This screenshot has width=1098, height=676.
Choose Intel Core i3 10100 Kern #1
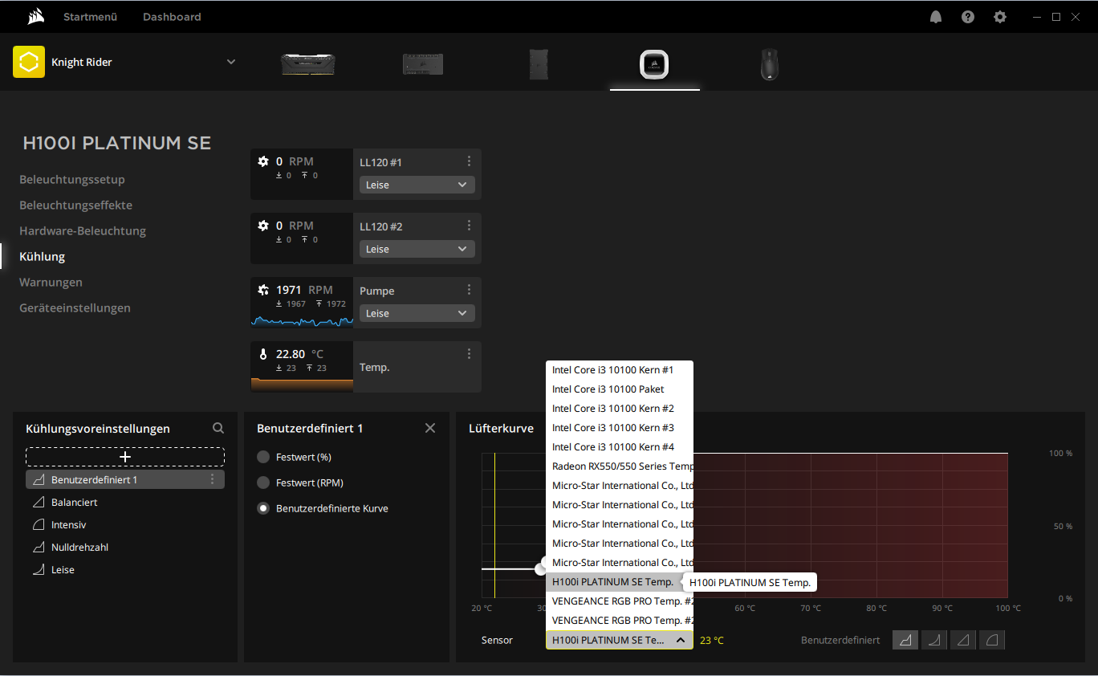pos(620,370)
